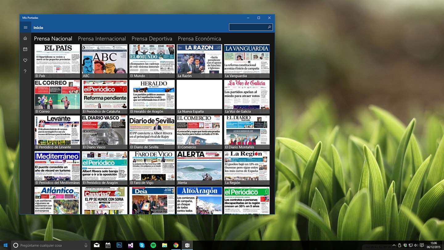Click the taskbar clock showing 13:06

(x=434, y=245)
